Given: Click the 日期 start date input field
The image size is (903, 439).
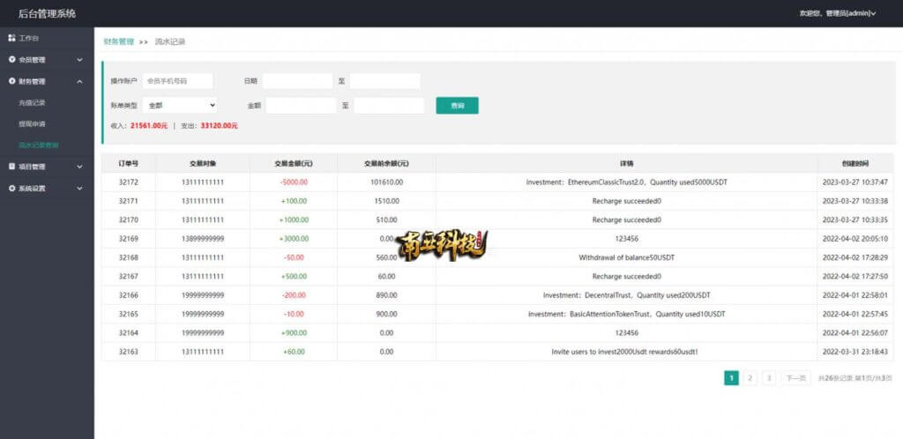Looking at the screenshot, I should (298, 81).
